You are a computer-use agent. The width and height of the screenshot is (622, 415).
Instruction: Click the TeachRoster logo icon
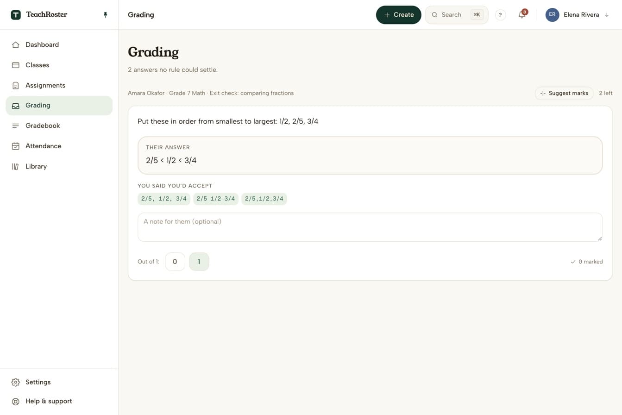pos(16,15)
